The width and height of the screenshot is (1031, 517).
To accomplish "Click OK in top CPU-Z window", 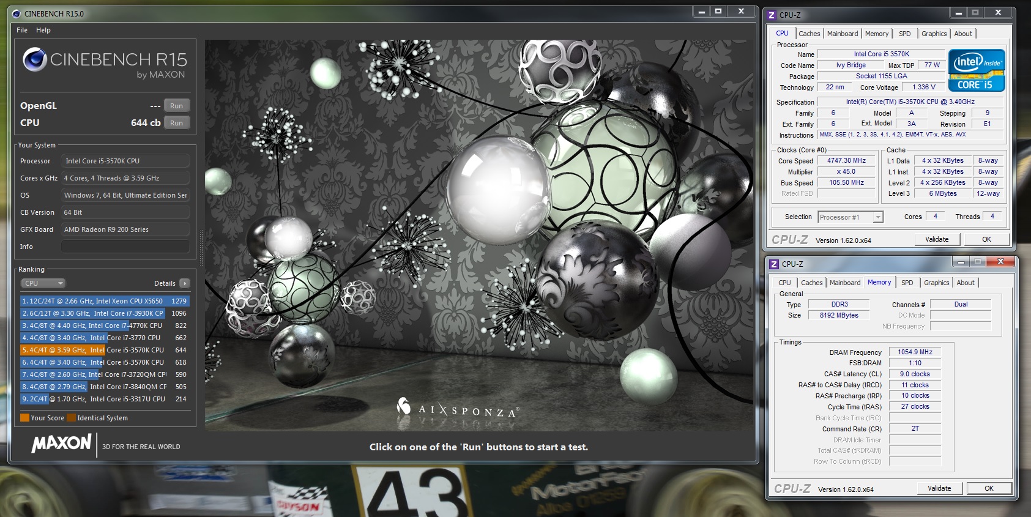I will tap(986, 239).
